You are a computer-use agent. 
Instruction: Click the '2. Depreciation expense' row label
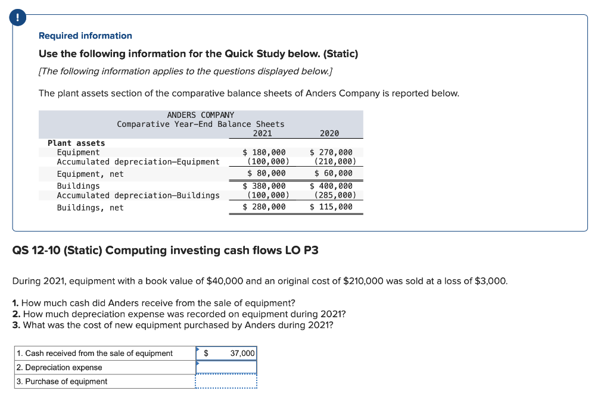pos(59,367)
